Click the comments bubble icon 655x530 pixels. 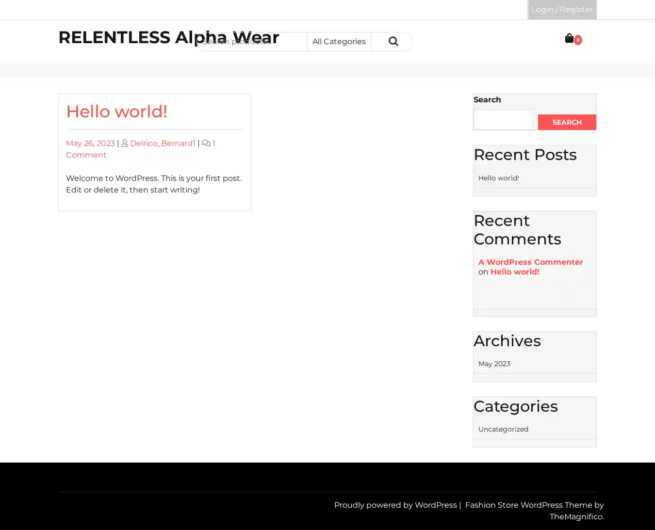[x=206, y=143]
